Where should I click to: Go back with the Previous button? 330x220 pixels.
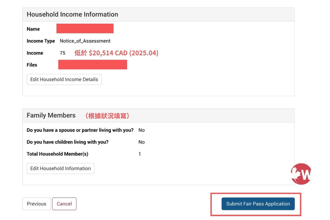pos(37,204)
